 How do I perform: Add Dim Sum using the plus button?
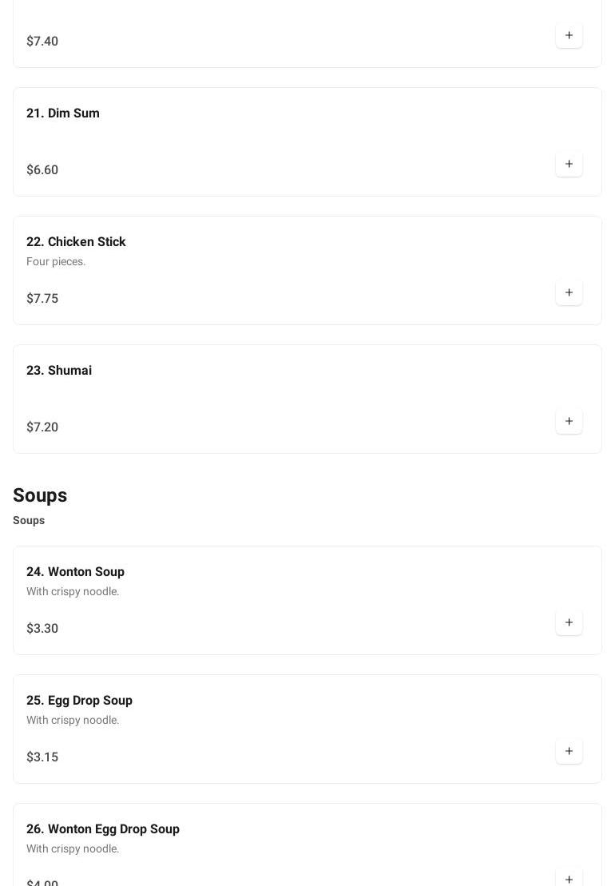[569, 164]
